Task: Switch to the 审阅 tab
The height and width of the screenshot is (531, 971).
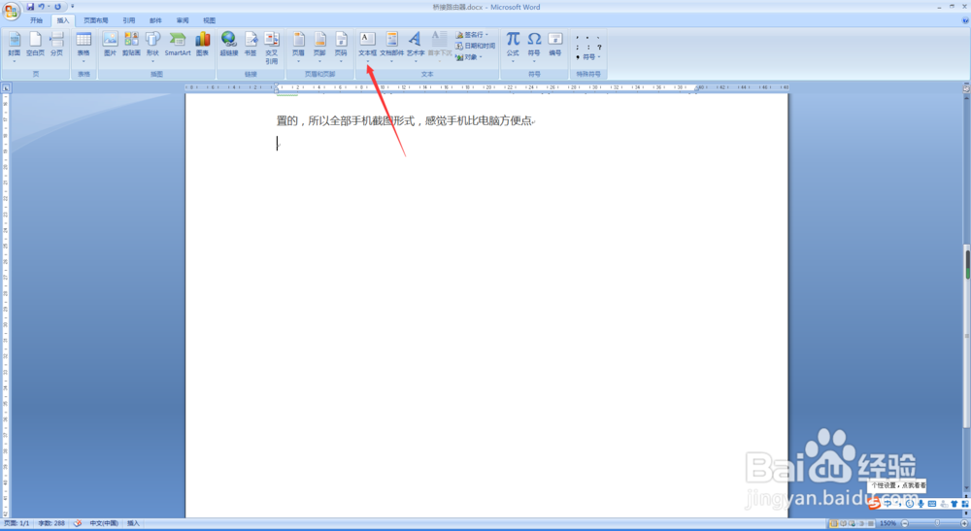Action: 183,20
